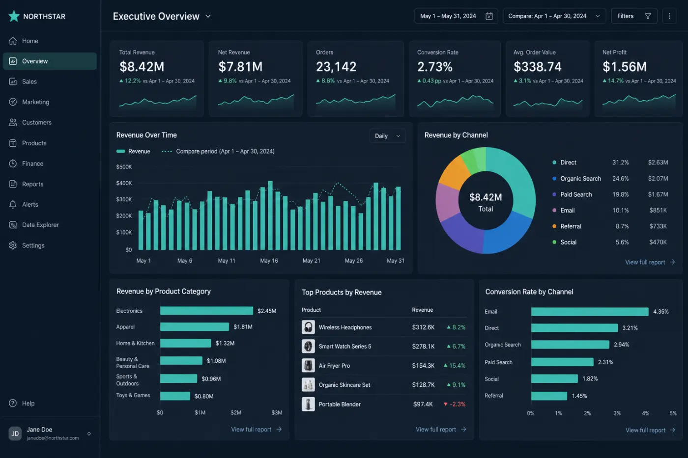Click the Total Revenue $8.42M card
688x458 pixels.
157,79
